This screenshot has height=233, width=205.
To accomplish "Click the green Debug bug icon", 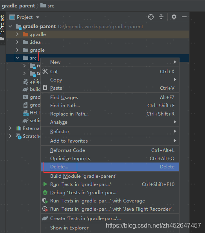I will click(45, 192).
